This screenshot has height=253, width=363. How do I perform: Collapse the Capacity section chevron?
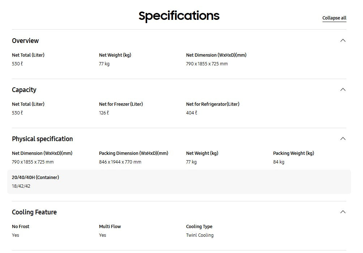click(343, 90)
